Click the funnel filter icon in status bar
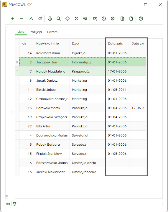168x212 pixels. point(15,204)
